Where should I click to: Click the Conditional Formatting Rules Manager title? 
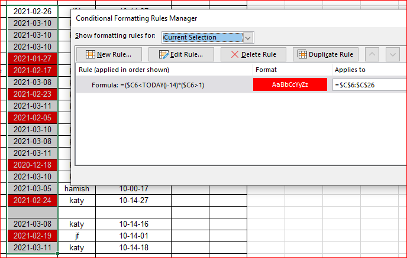point(136,18)
